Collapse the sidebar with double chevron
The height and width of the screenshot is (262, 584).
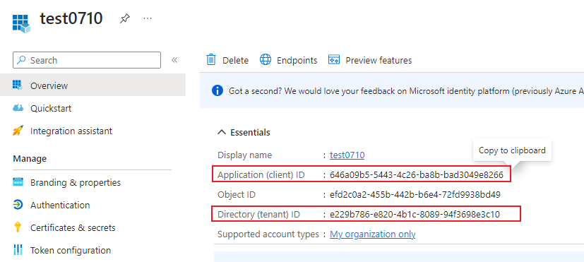pos(174,60)
